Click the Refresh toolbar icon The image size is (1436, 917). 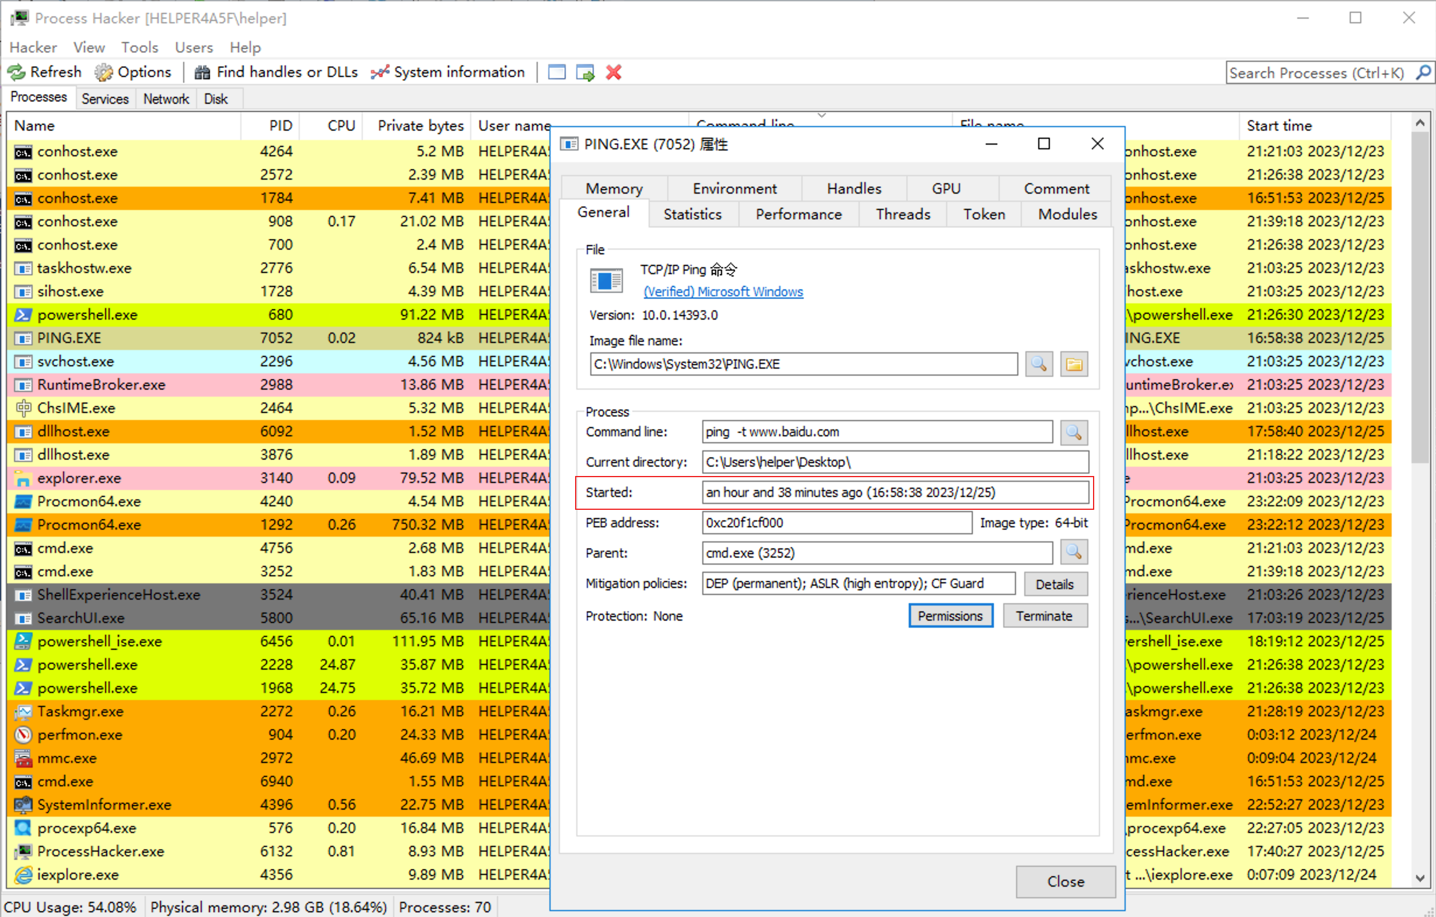[17, 72]
